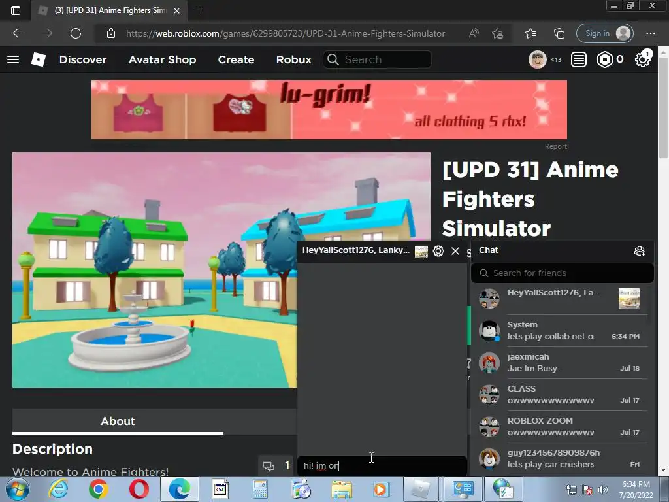Open the Create page
Viewport: 669px width, 502px height.
pos(236,59)
